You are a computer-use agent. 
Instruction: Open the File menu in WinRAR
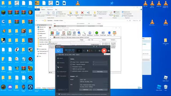pos(50,30)
